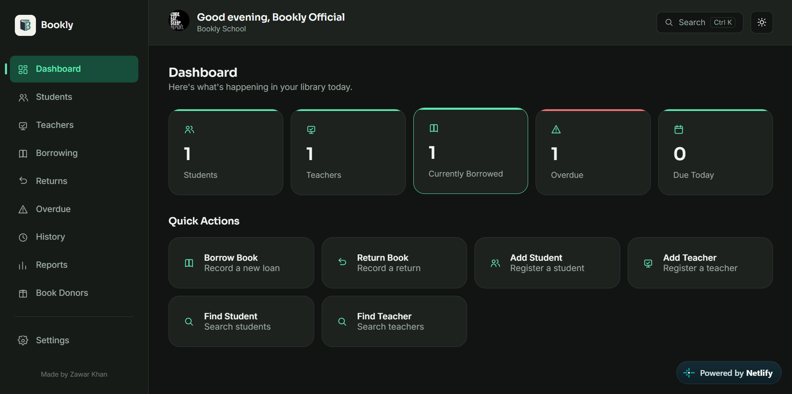Open the Search box with Ctrl K
This screenshot has height=394, width=792.
click(700, 22)
